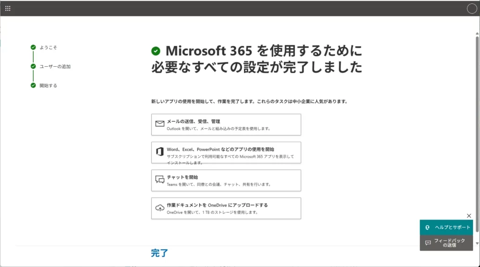This screenshot has width=480, height=267.
Task: Click the scrollbar up arrow
Action: (477, 33)
